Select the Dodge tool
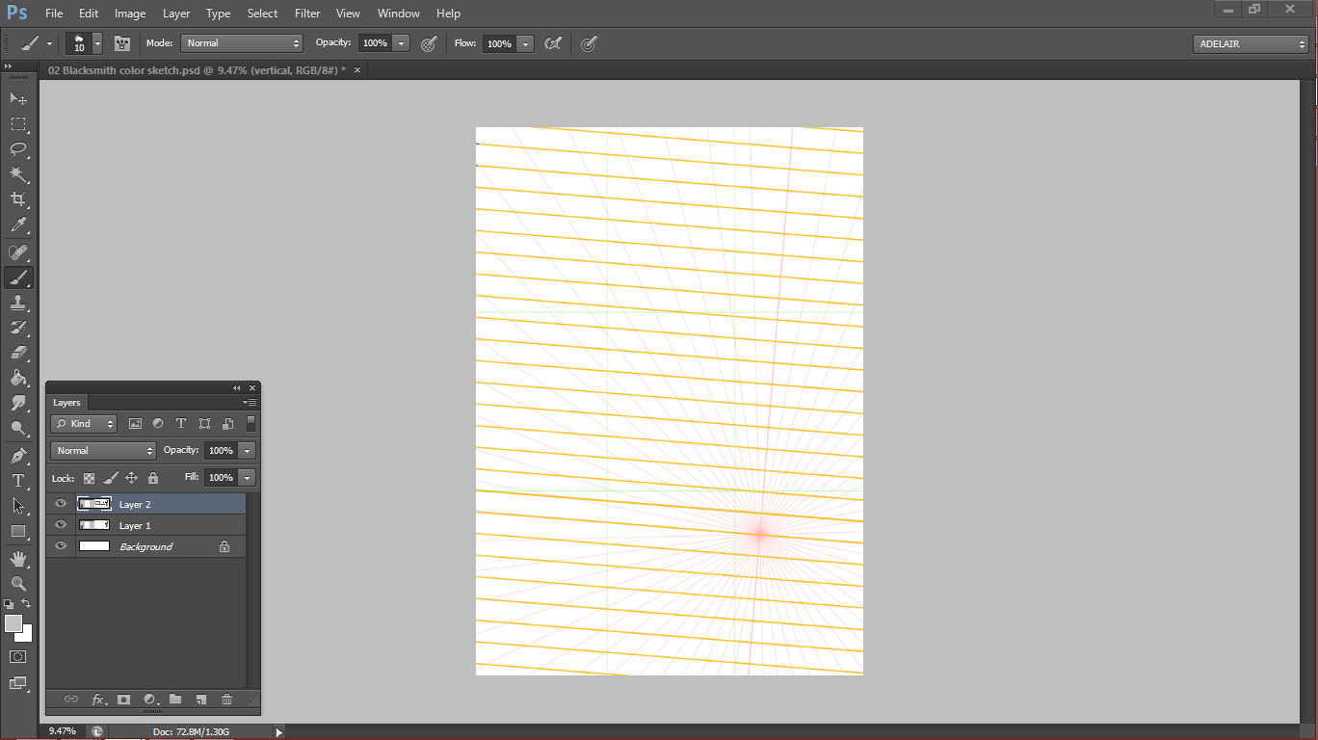This screenshot has width=1318, height=740. click(18, 428)
